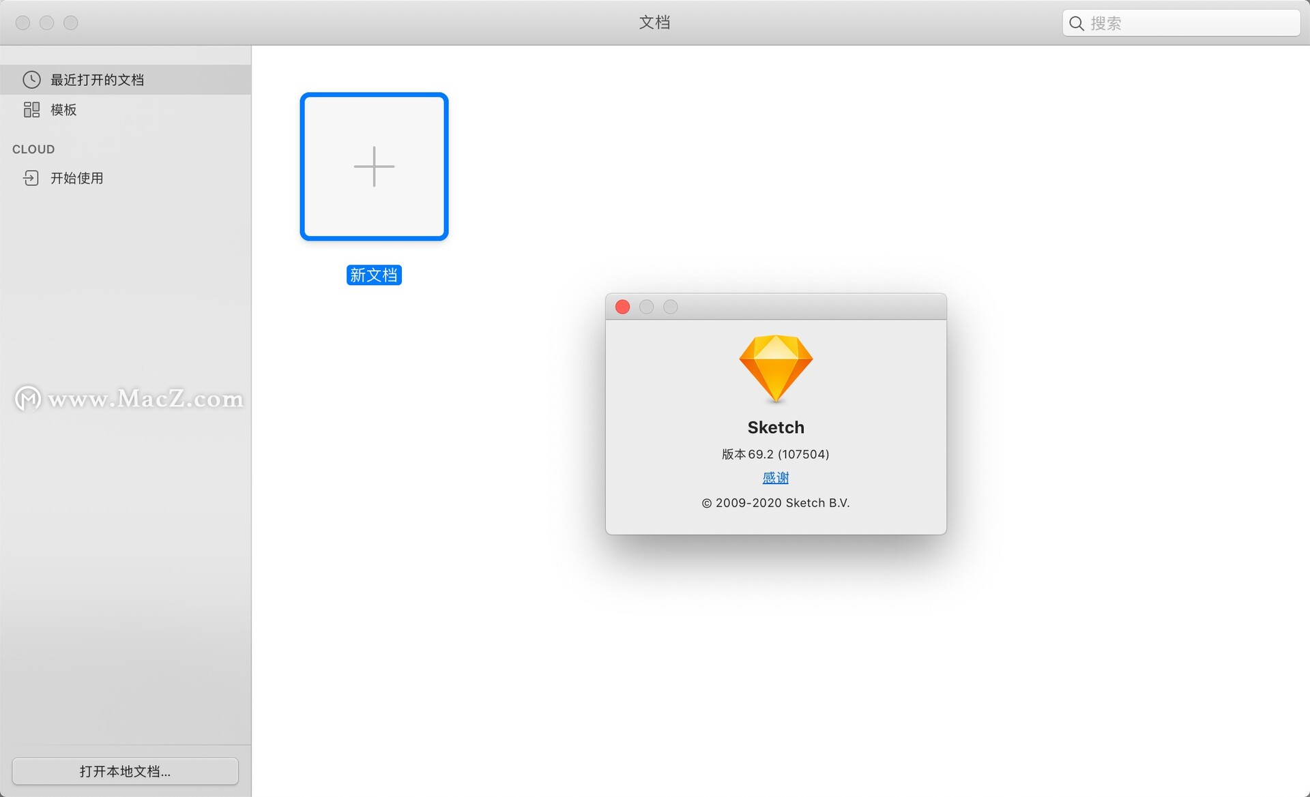Click into the 搜索 search field
The image size is (1310, 797).
(1181, 23)
